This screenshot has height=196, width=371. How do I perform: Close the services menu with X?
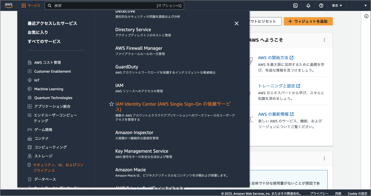pos(237,24)
